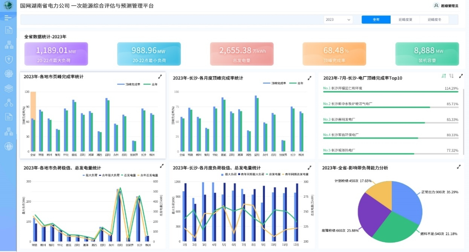Collapse the sidebar with the hamburger icon
Image resolution: width=469 pixels, height=252 pixels.
[8, 17]
